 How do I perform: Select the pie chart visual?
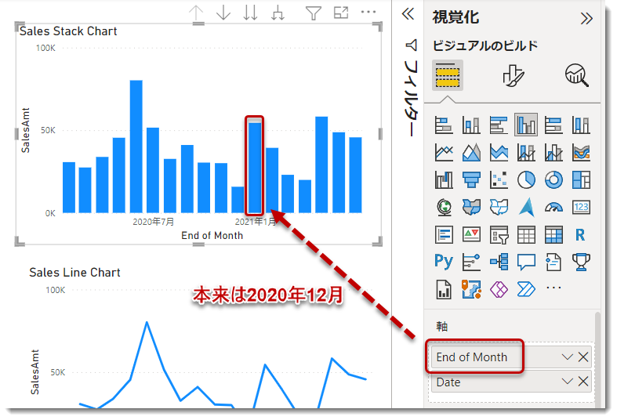(526, 179)
